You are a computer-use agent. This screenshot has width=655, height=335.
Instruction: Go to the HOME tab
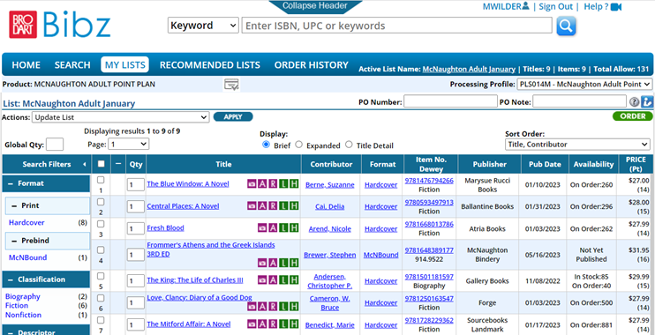click(26, 64)
